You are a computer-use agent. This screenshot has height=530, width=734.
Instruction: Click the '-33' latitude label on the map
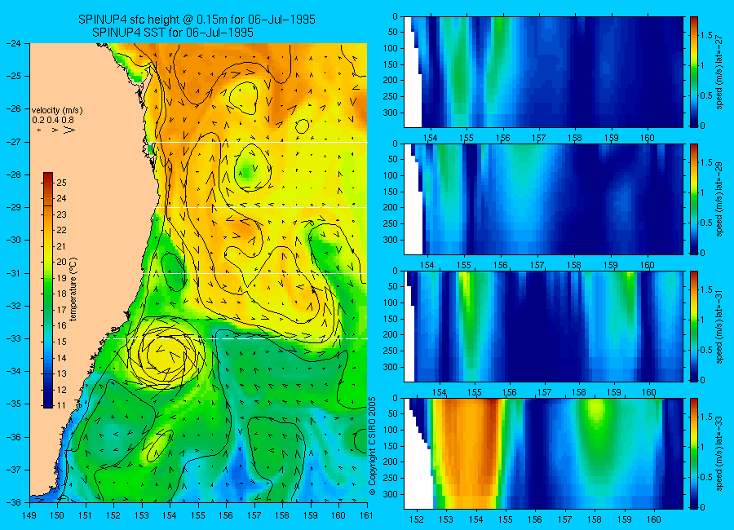(12, 338)
